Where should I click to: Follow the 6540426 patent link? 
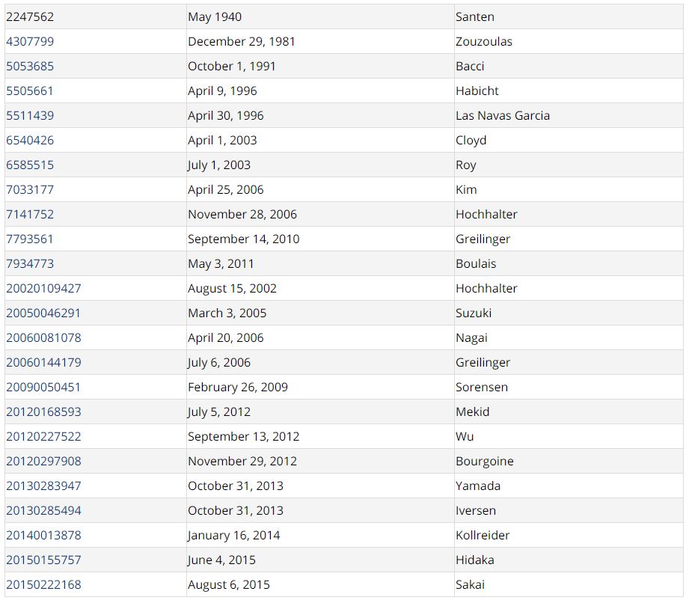pos(30,141)
